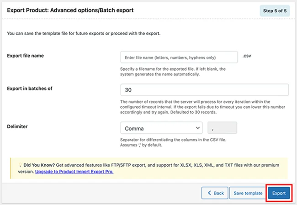Focus the Export in batches of field
The width and height of the screenshot is (297, 205).
pos(204,90)
